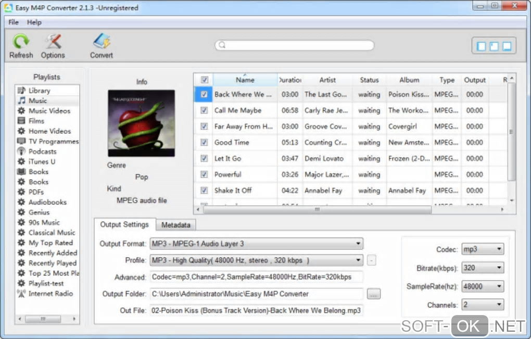Open the Bitrate 320 dropdown
The height and width of the screenshot is (339, 531).
(483, 268)
